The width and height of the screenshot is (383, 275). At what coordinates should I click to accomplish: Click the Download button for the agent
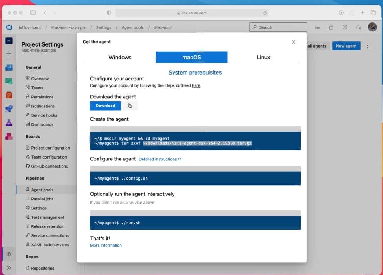[105, 106]
